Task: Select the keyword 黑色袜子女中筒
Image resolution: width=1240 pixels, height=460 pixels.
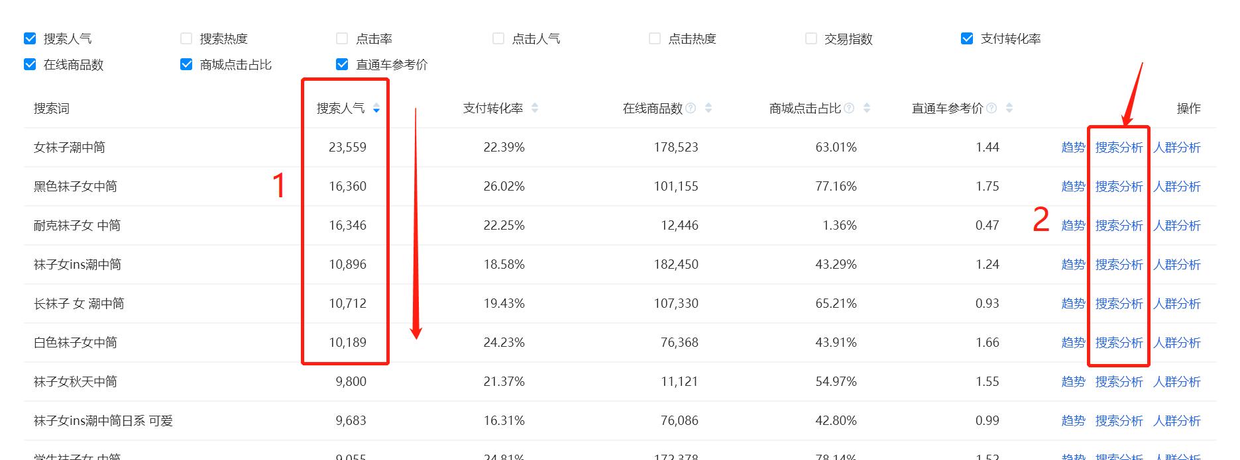Action: (76, 186)
